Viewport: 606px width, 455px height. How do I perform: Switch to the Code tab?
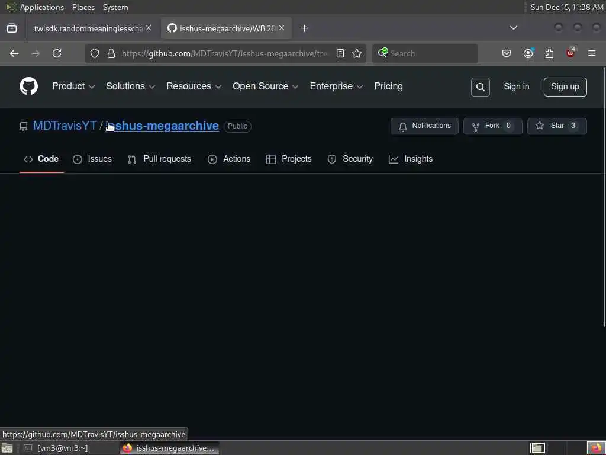(x=41, y=159)
